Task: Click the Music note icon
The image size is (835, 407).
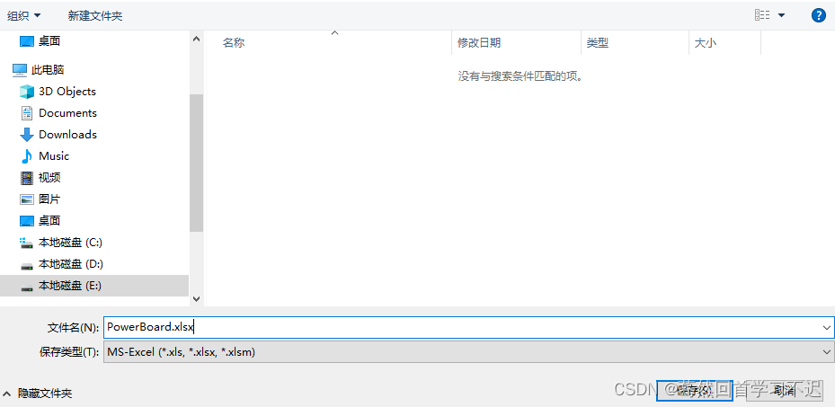Action: [x=27, y=156]
